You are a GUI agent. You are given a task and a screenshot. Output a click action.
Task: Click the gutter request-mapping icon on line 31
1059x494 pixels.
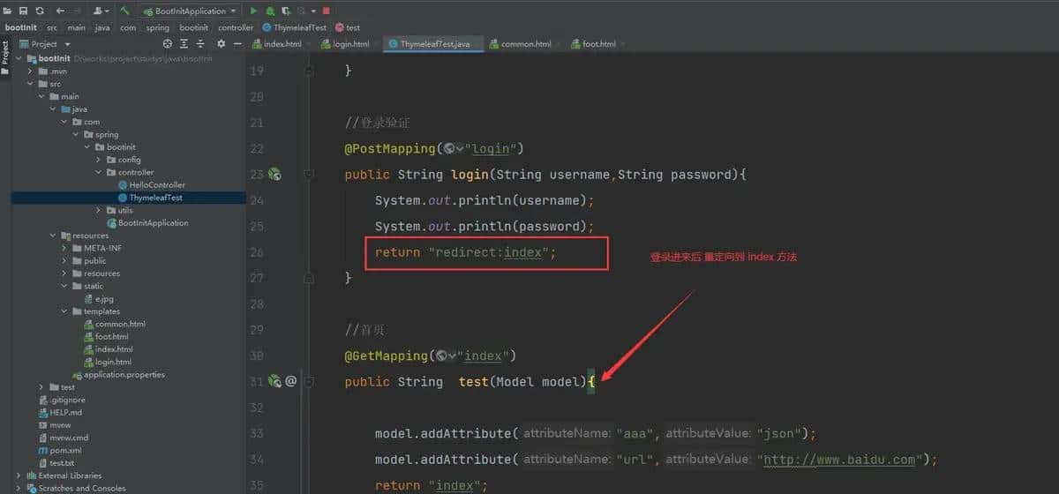(x=274, y=381)
